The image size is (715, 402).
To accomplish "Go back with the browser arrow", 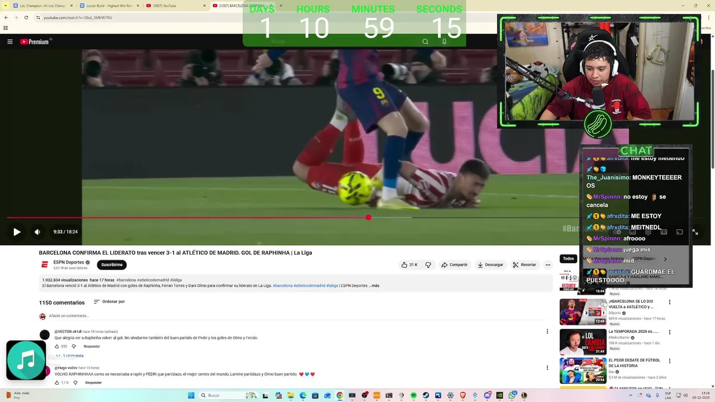I will (6, 17).
